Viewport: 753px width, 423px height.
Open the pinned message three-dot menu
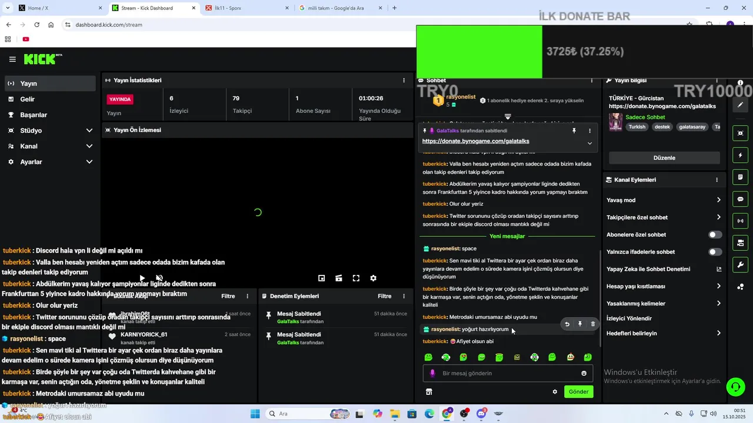click(x=589, y=131)
